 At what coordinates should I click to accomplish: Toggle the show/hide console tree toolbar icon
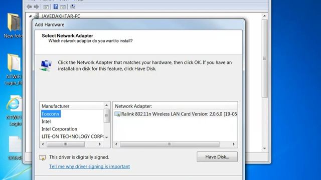(46, 7)
